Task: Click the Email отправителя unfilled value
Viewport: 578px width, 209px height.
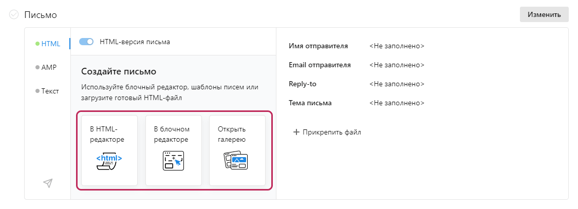Action: pyautogui.click(x=397, y=65)
